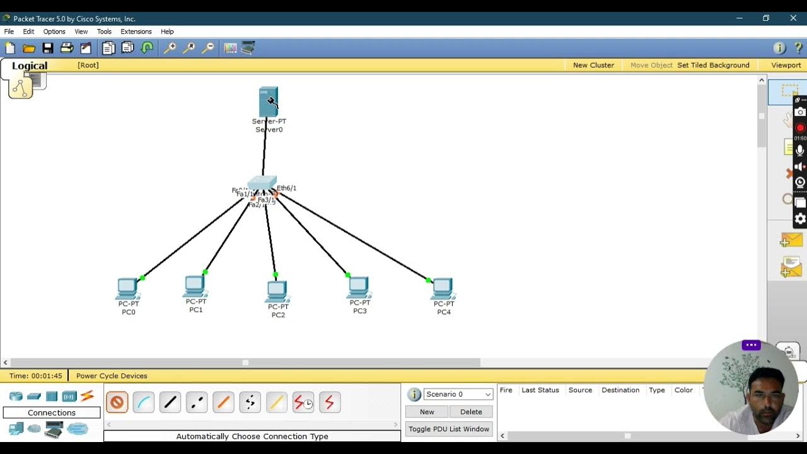Image resolution: width=807 pixels, height=454 pixels.
Task: Add a Complex PDU envelope
Action: [x=791, y=267]
